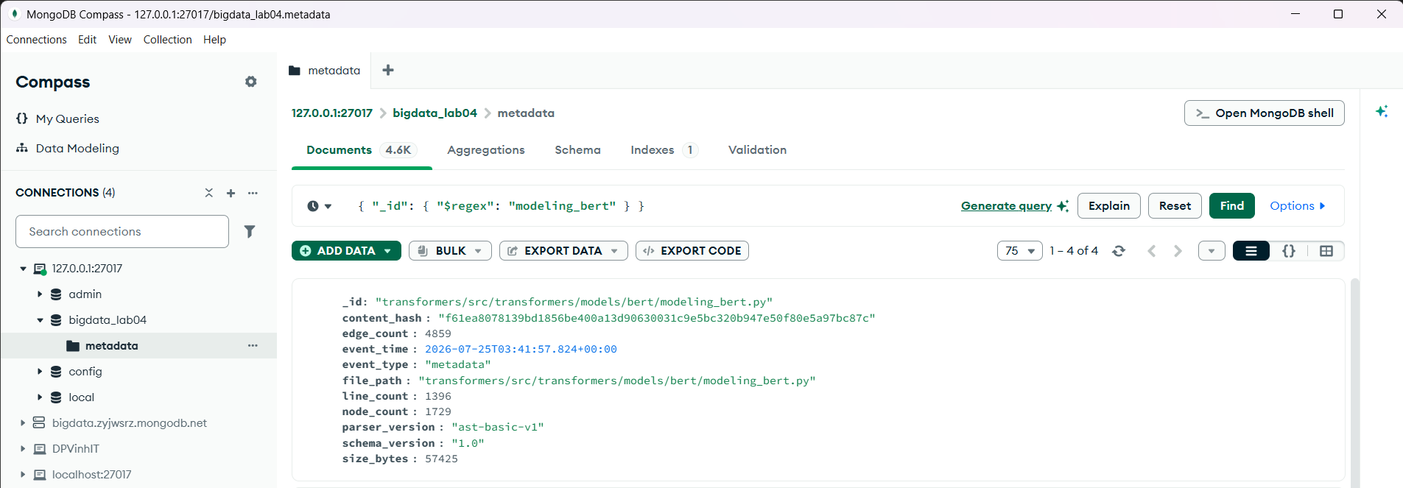
Task: Open the BULK operations dropdown
Action: point(450,251)
